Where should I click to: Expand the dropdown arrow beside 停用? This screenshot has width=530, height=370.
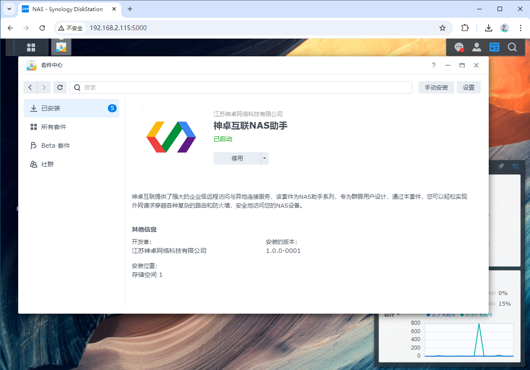[x=265, y=158]
